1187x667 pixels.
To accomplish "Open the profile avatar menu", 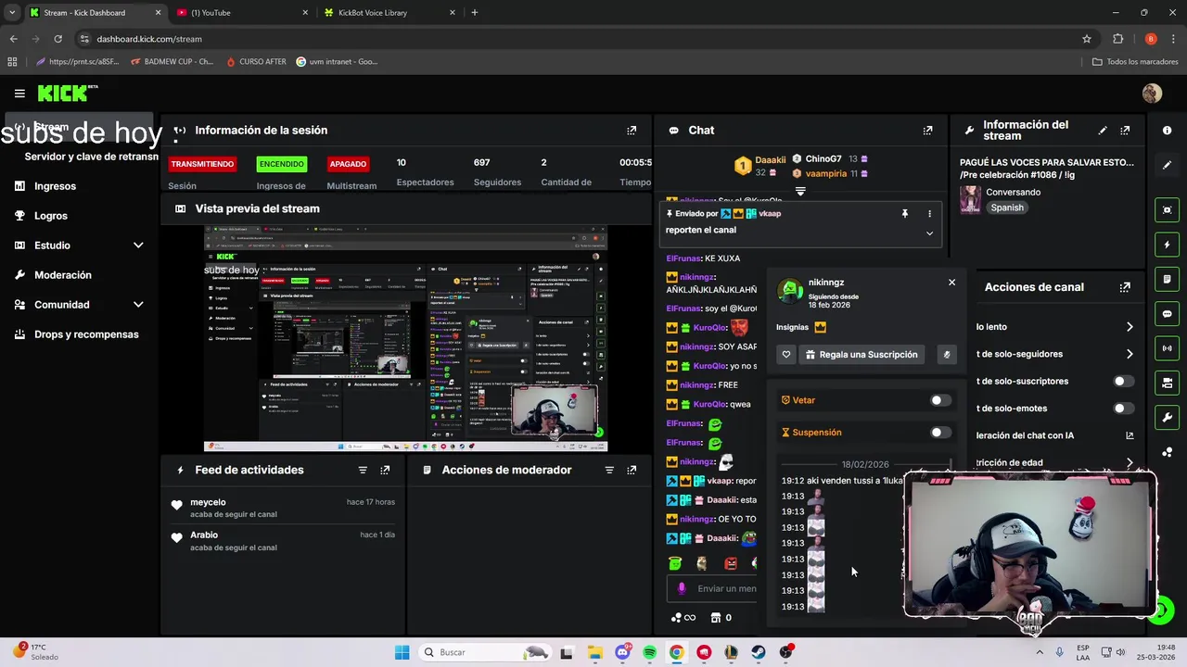I will (1152, 93).
